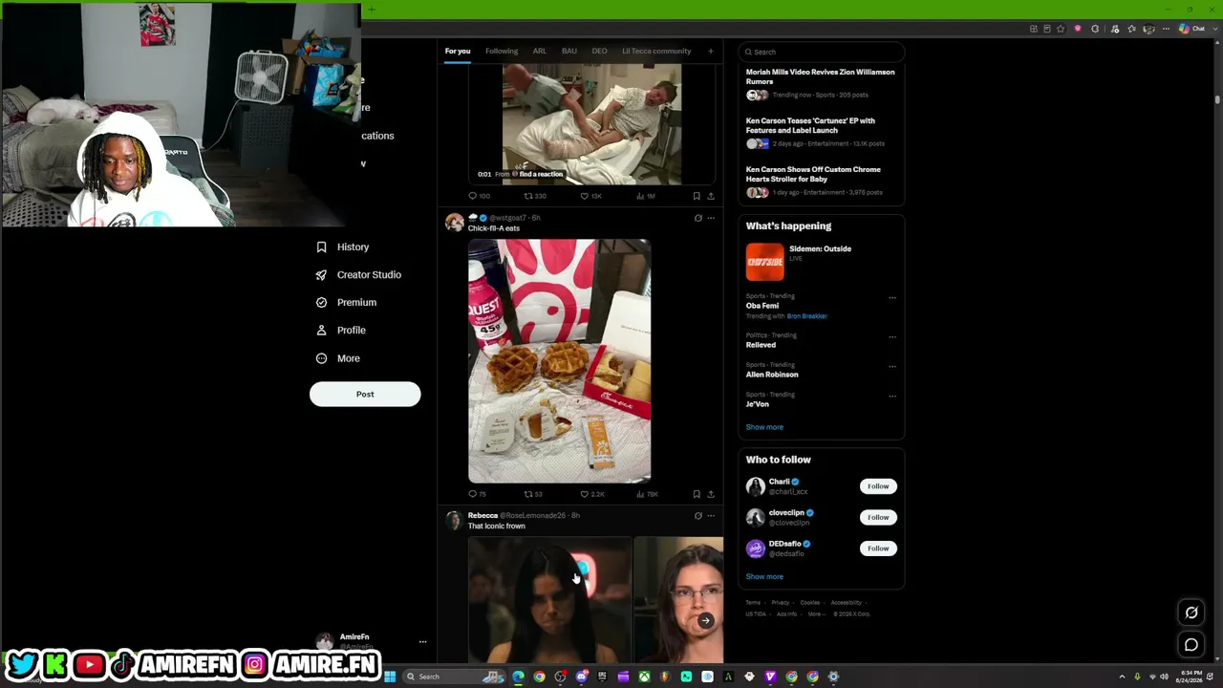Open Ken Carson Chrome Hearts Stroller story
The width and height of the screenshot is (1223, 688).
pos(821,181)
